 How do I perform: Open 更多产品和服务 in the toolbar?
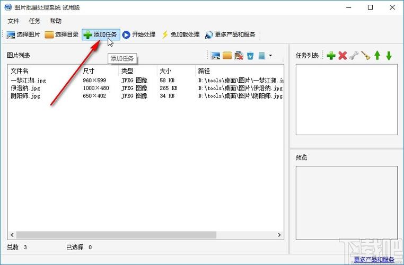tap(230, 34)
